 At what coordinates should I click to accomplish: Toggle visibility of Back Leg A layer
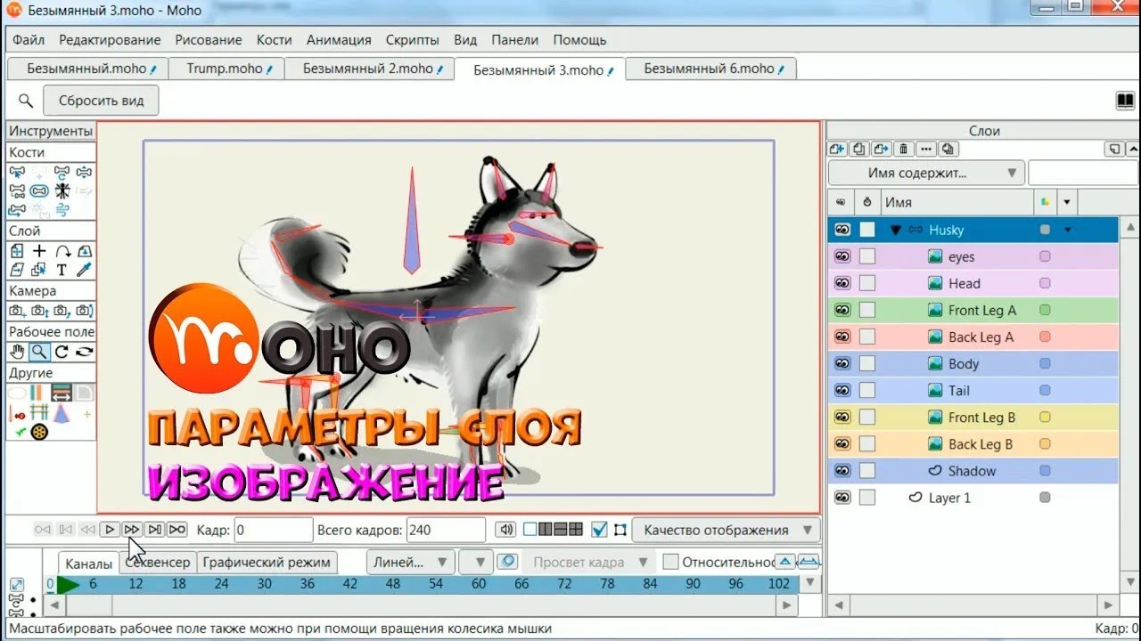(x=842, y=337)
